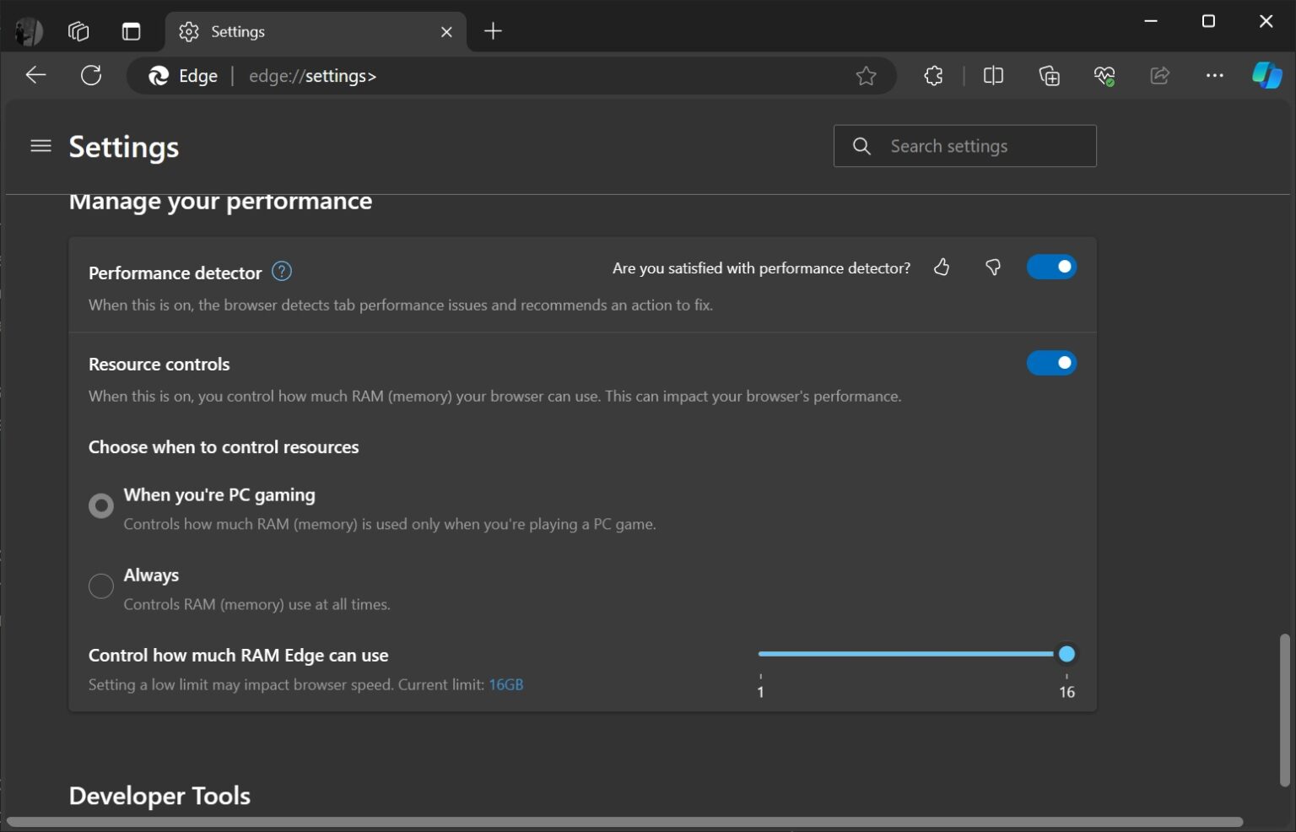Open a new browser tab
1296x832 pixels.
coord(493,31)
